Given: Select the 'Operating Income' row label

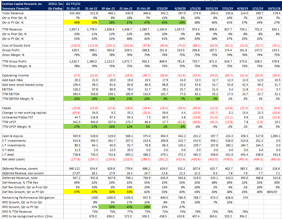Looking at the screenshot, I should point(15,75).
